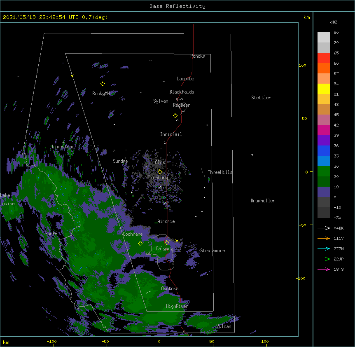Click the 2021/05/19 22:42:54 UTC timestamp
The width and height of the screenshot is (355, 347).
(41, 17)
